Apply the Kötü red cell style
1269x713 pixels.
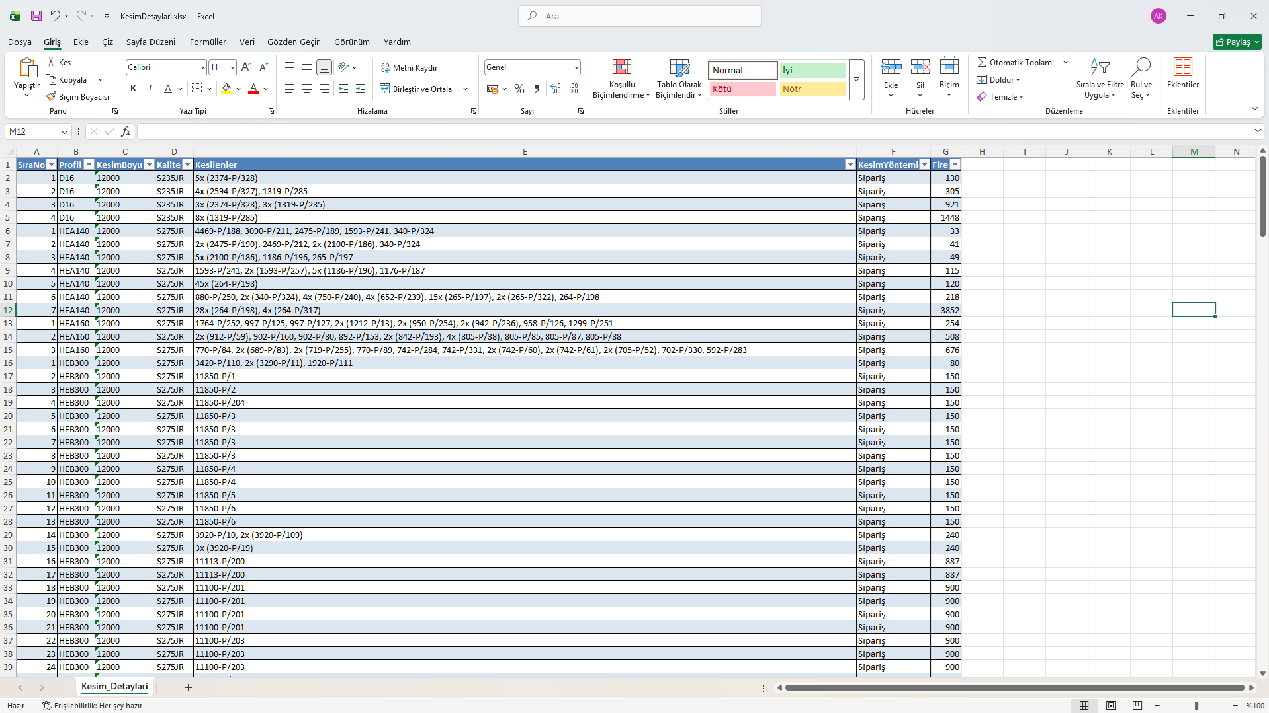coord(742,89)
